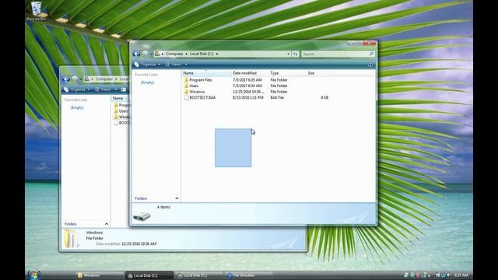Click (Empty) in rear window Favorite Links
The image size is (498, 280).
(x=77, y=107)
